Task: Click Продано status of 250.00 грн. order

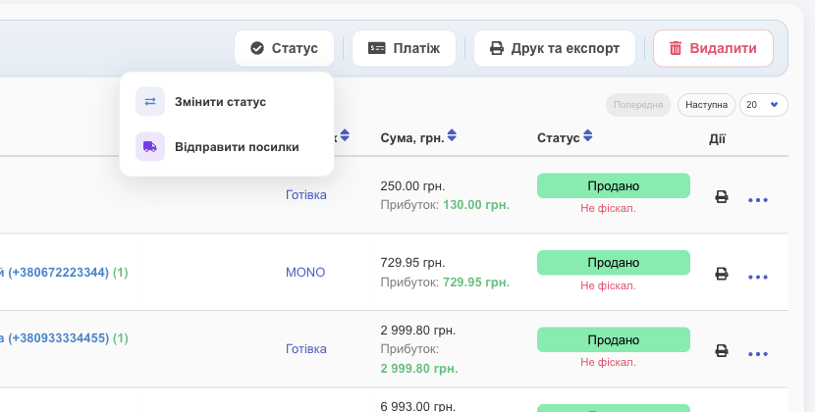Action: [x=614, y=185]
